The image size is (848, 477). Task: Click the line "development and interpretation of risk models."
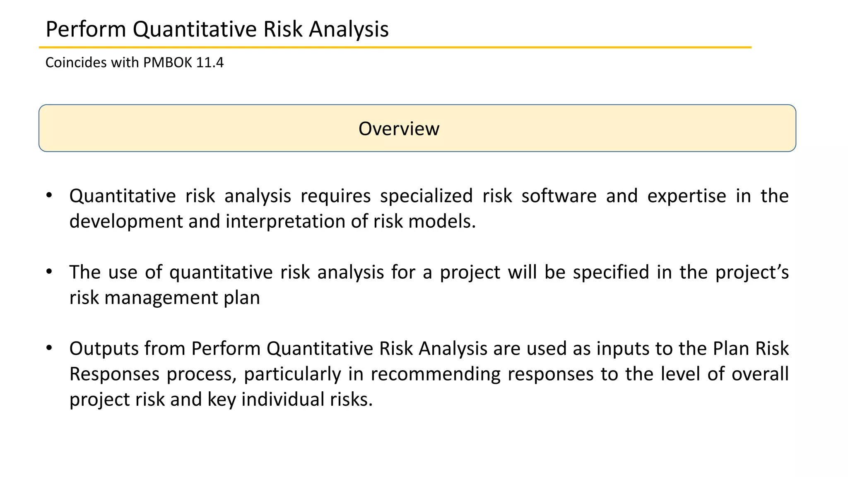(x=272, y=221)
